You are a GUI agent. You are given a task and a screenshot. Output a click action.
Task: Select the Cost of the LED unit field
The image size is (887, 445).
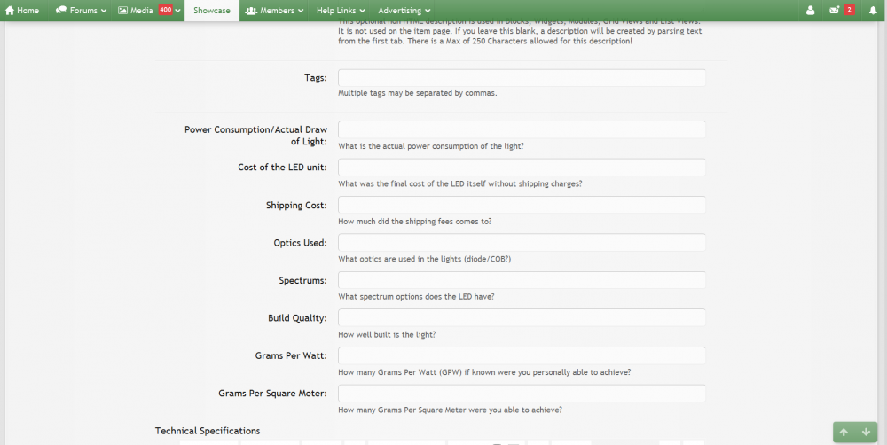(x=522, y=168)
